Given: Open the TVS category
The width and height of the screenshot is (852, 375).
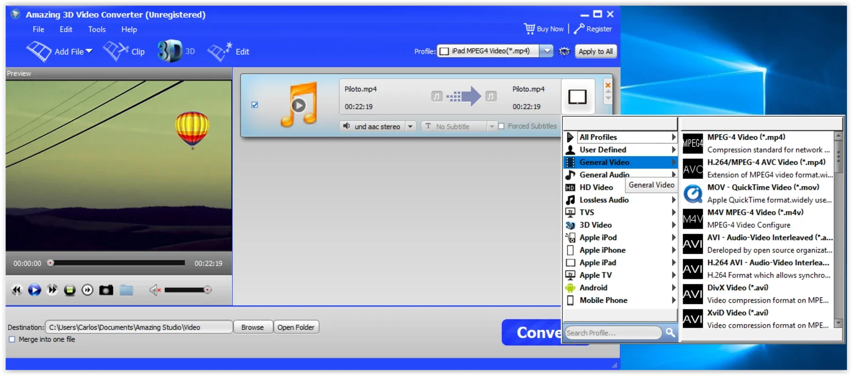Looking at the screenshot, I should click(620, 212).
